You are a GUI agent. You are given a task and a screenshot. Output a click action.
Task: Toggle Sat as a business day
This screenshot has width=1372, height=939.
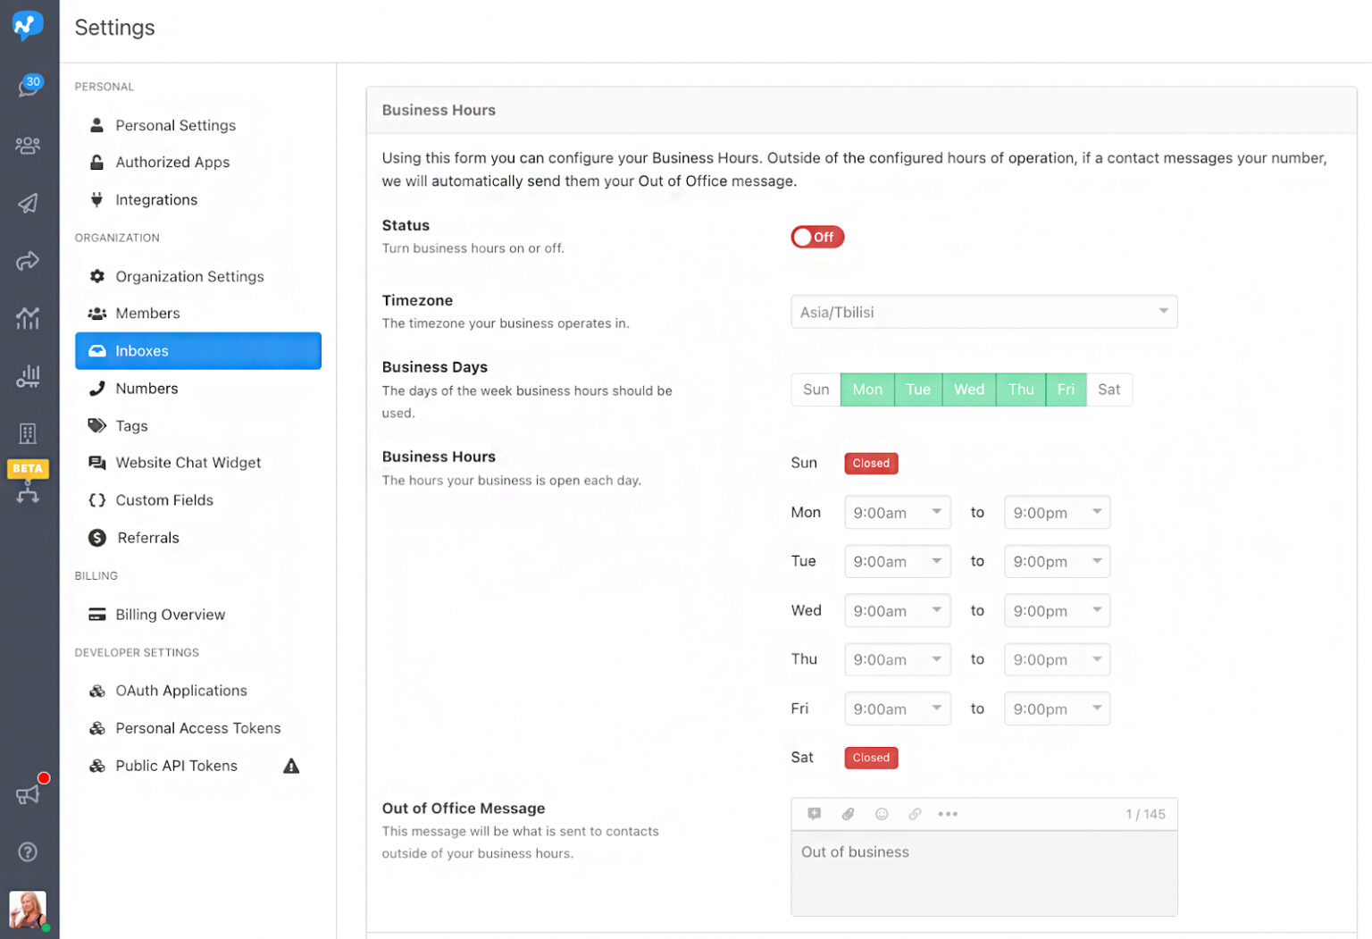coord(1108,390)
